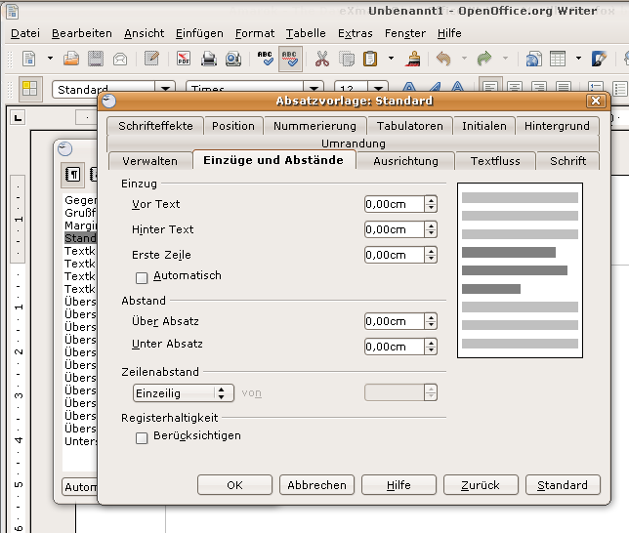The height and width of the screenshot is (533, 629).
Task: Close the Absatzvorlage dialog
Action: click(x=596, y=101)
